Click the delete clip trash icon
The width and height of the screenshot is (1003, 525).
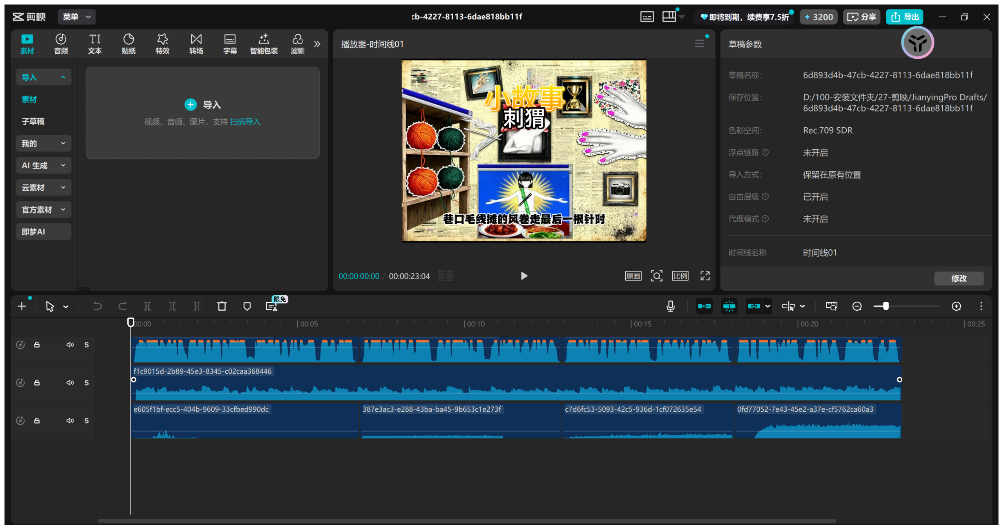click(222, 306)
